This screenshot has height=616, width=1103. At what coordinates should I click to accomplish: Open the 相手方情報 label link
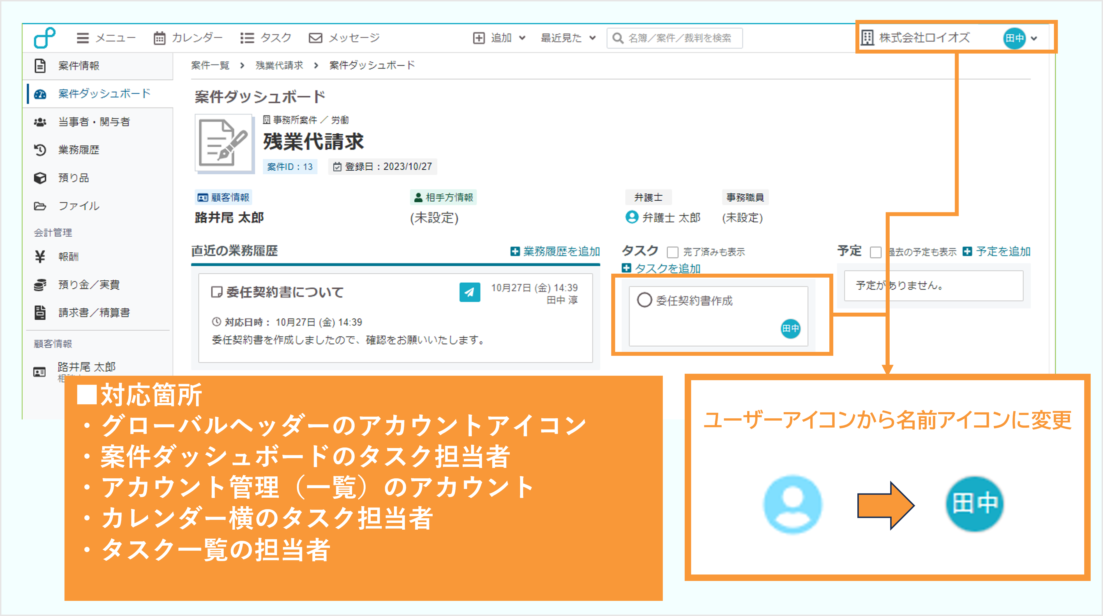443,197
